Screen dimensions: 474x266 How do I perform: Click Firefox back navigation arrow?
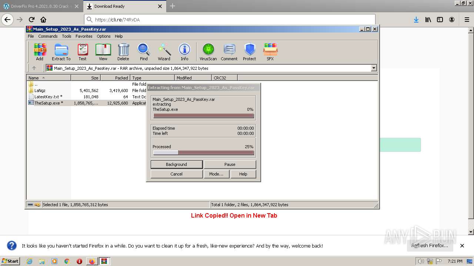[7, 20]
